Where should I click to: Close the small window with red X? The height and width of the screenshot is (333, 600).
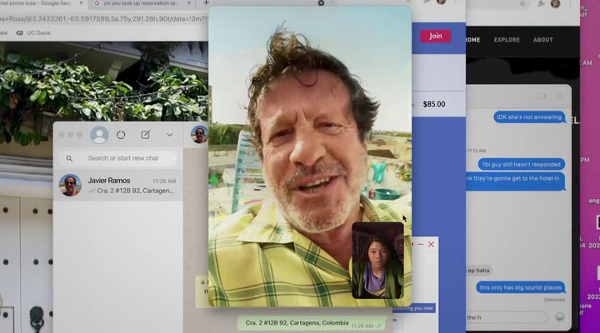click(x=432, y=244)
